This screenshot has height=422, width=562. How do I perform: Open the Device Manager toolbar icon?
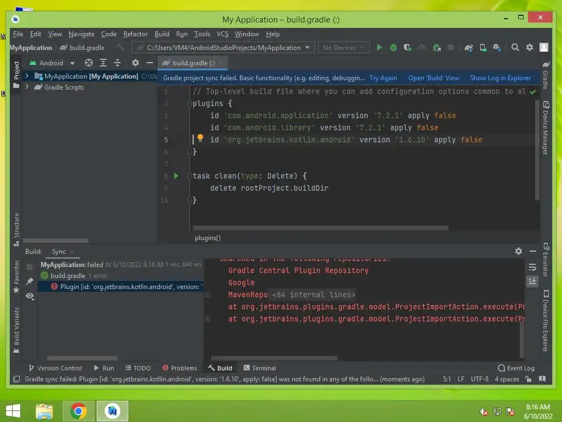click(x=483, y=47)
